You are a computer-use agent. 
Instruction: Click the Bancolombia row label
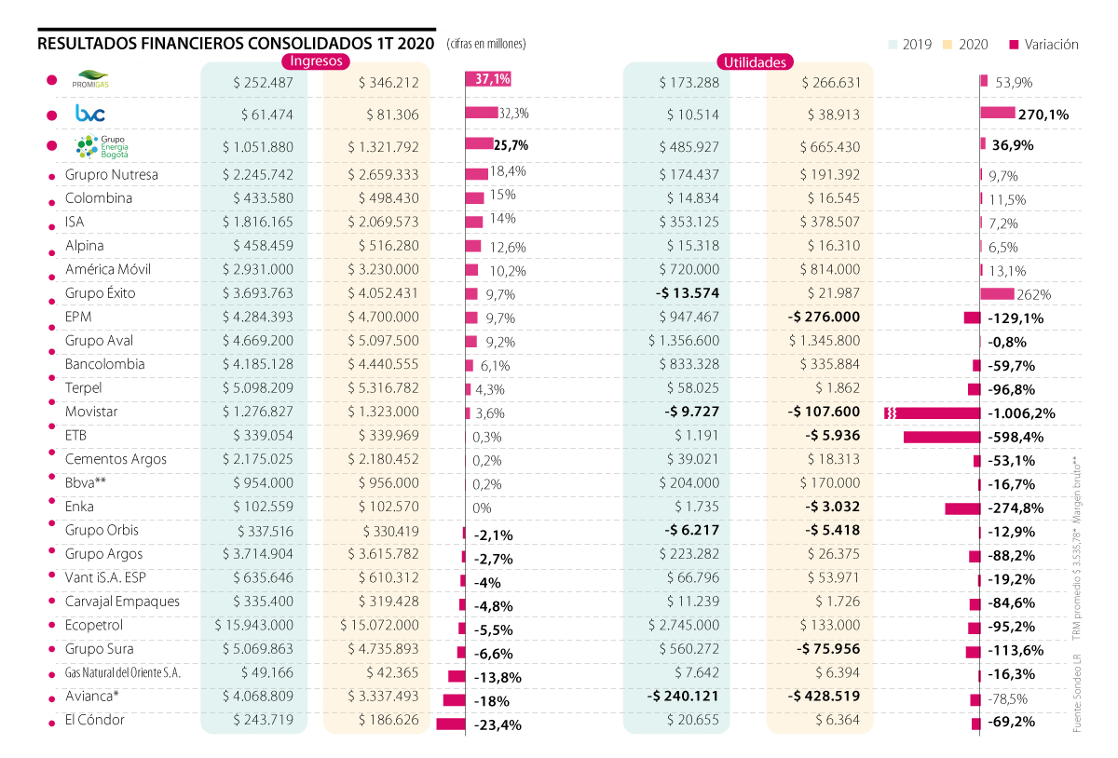click(104, 364)
